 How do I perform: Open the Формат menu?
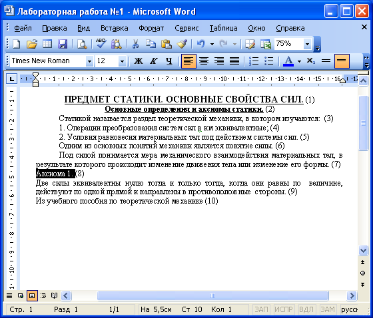(151, 28)
